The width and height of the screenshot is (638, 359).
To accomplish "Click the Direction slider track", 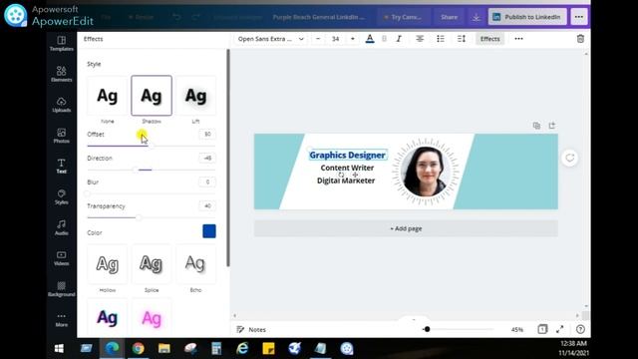I will tap(152, 170).
